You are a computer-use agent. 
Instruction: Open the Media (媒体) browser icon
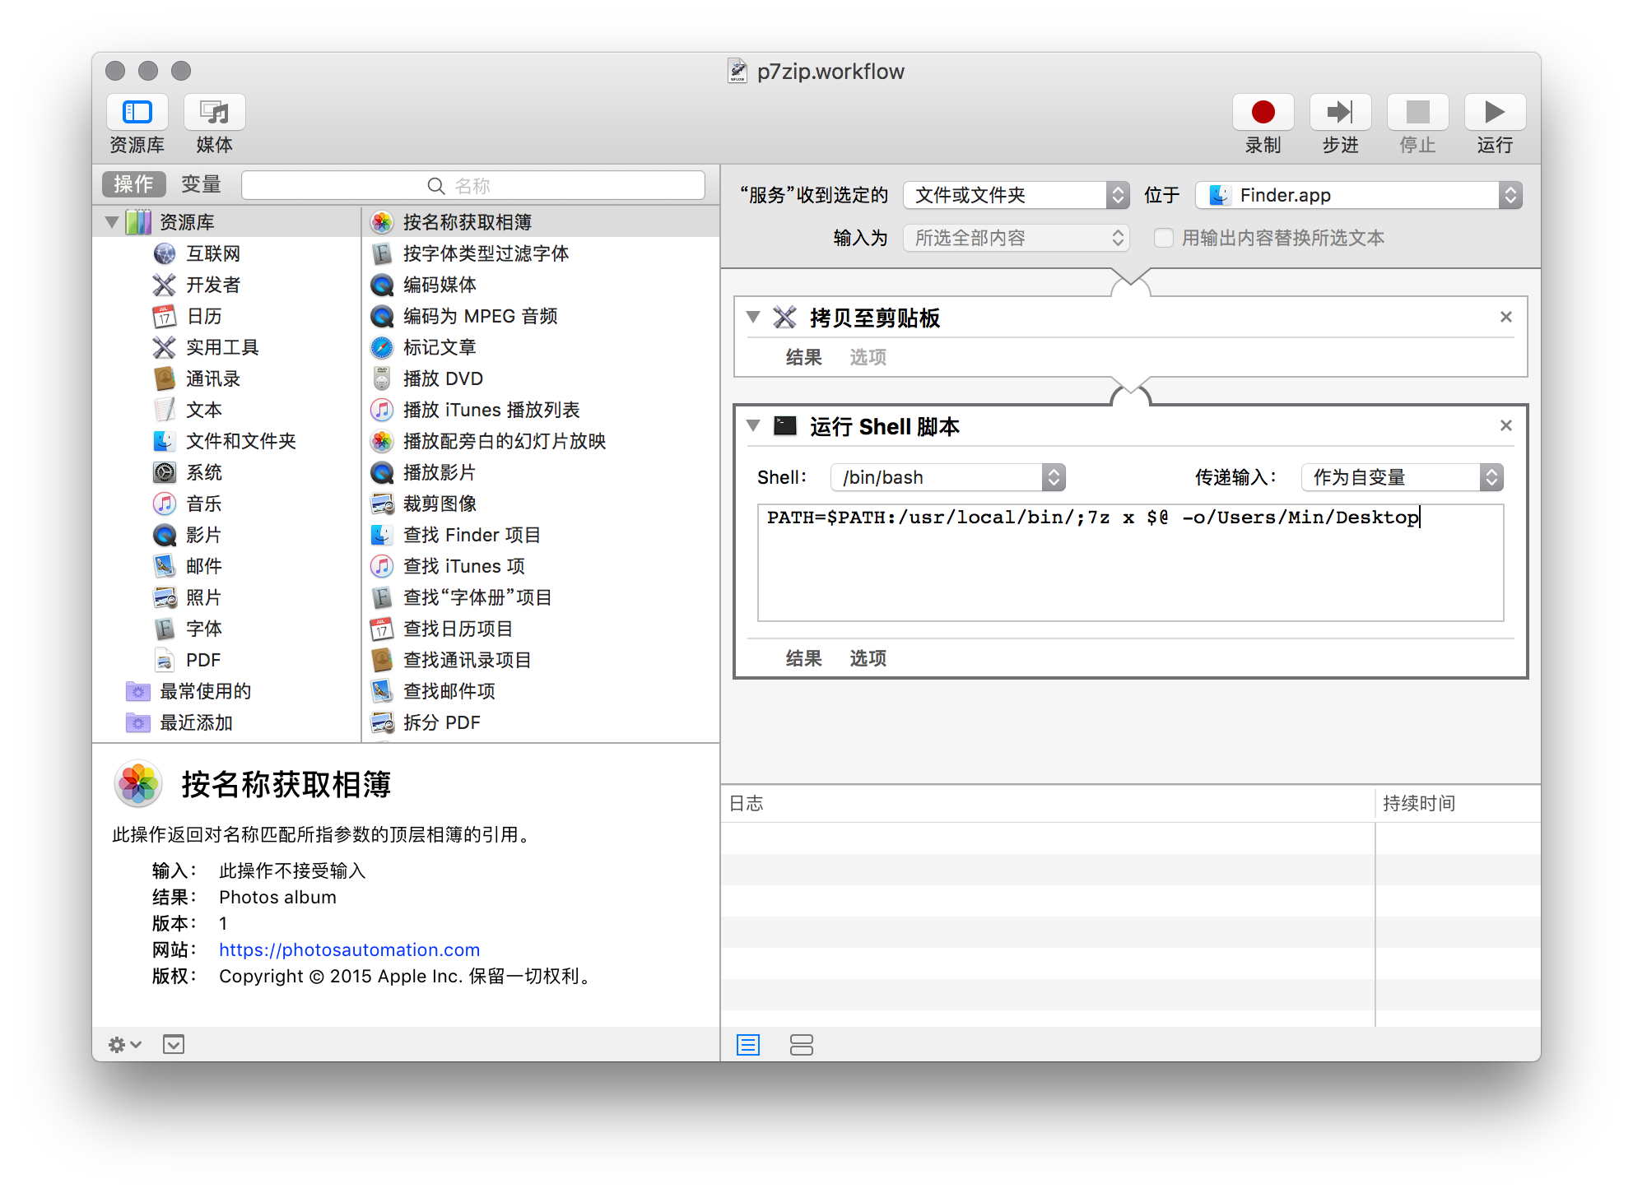pos(214,113)
